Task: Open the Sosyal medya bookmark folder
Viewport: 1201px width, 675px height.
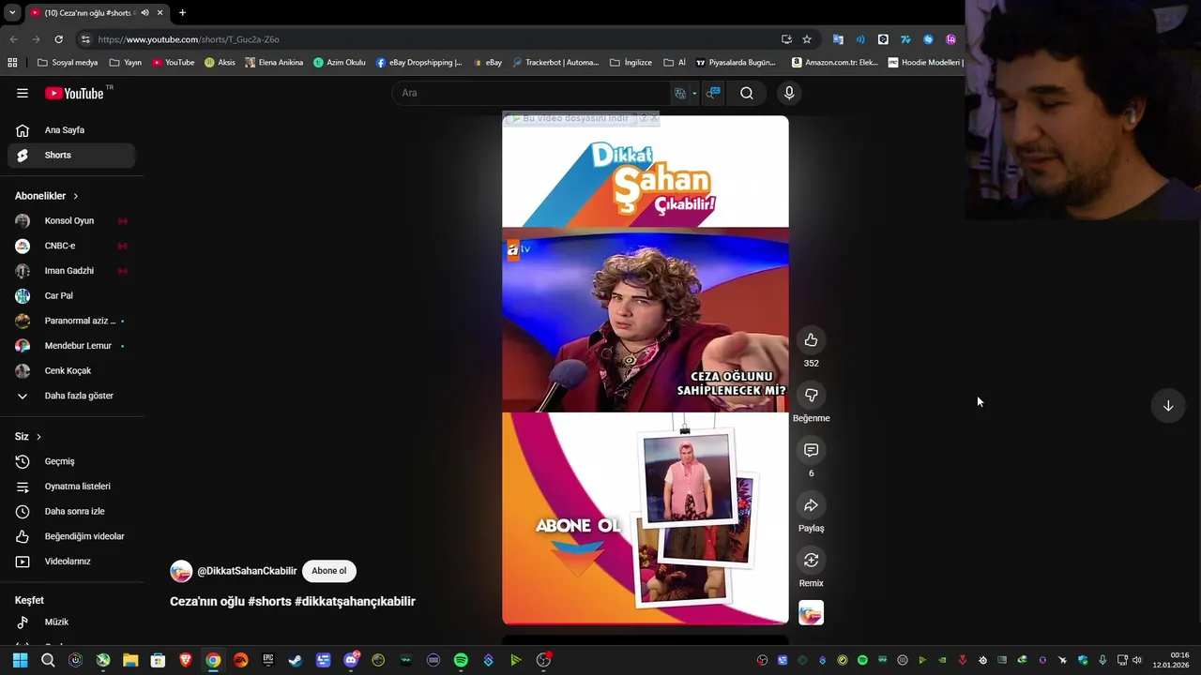Action: (68, 63)
